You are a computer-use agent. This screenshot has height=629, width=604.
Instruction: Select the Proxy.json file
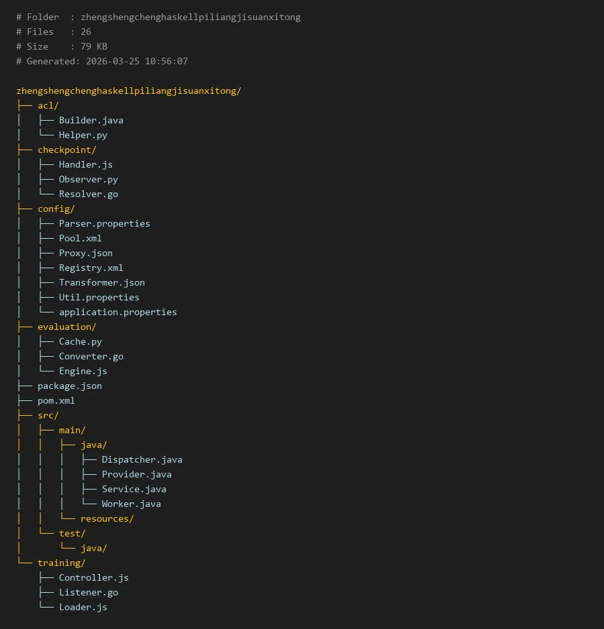(x=85, y=253)
